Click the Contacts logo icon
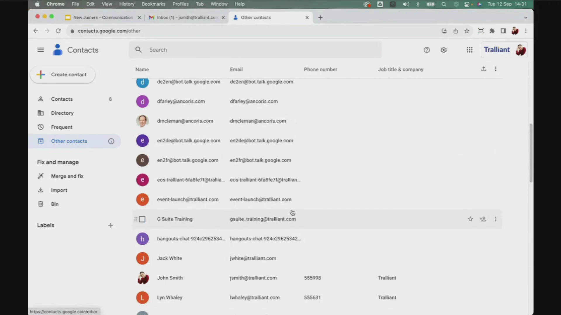 click(58, 50)
